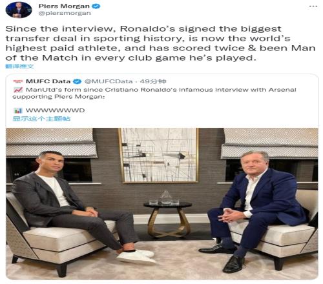Show this thread link in quoted tweet
The height and width of the screenshot is (284, 323).
[x=41, y=119]
